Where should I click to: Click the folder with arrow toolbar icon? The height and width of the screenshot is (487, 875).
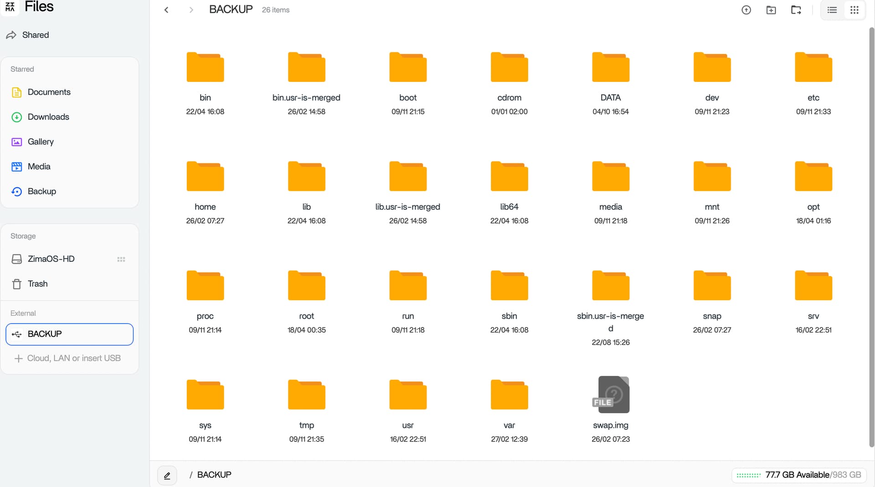click(x=796, y=10)
